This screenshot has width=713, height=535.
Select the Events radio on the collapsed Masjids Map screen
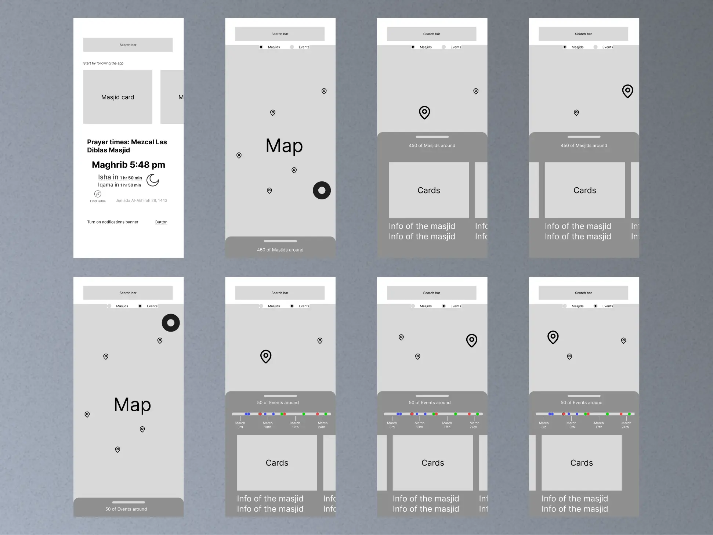tap(292, 47)
